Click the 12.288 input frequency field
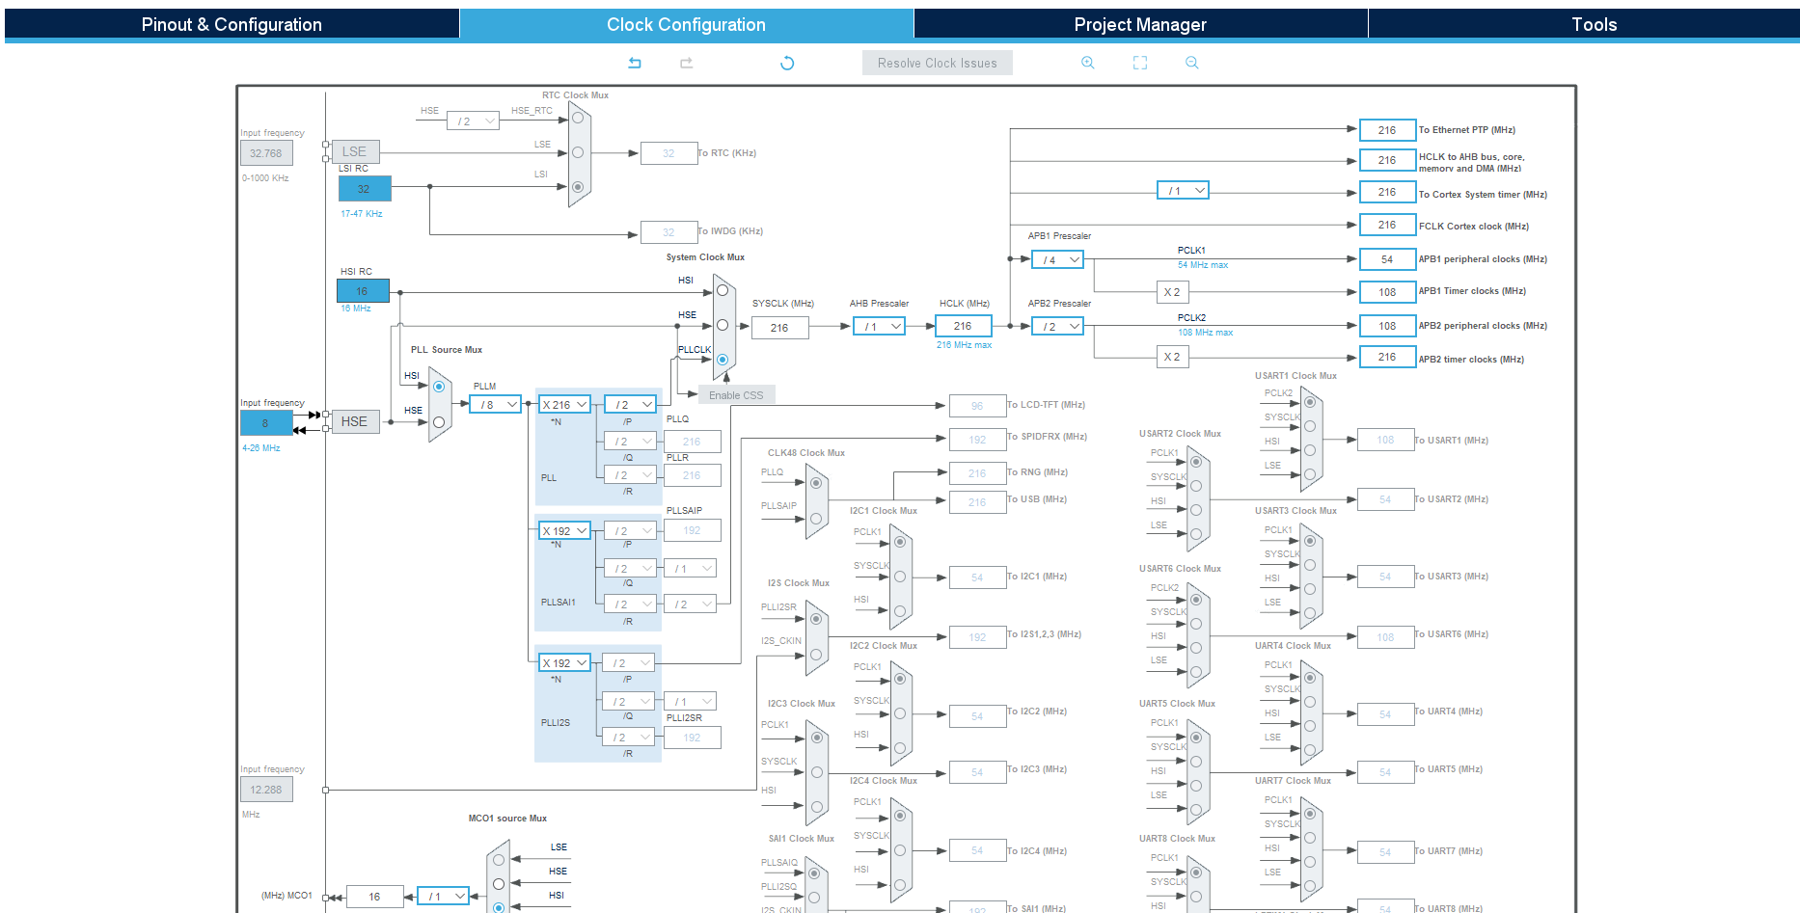1800x913 pixels. click(x=266, y=789)
